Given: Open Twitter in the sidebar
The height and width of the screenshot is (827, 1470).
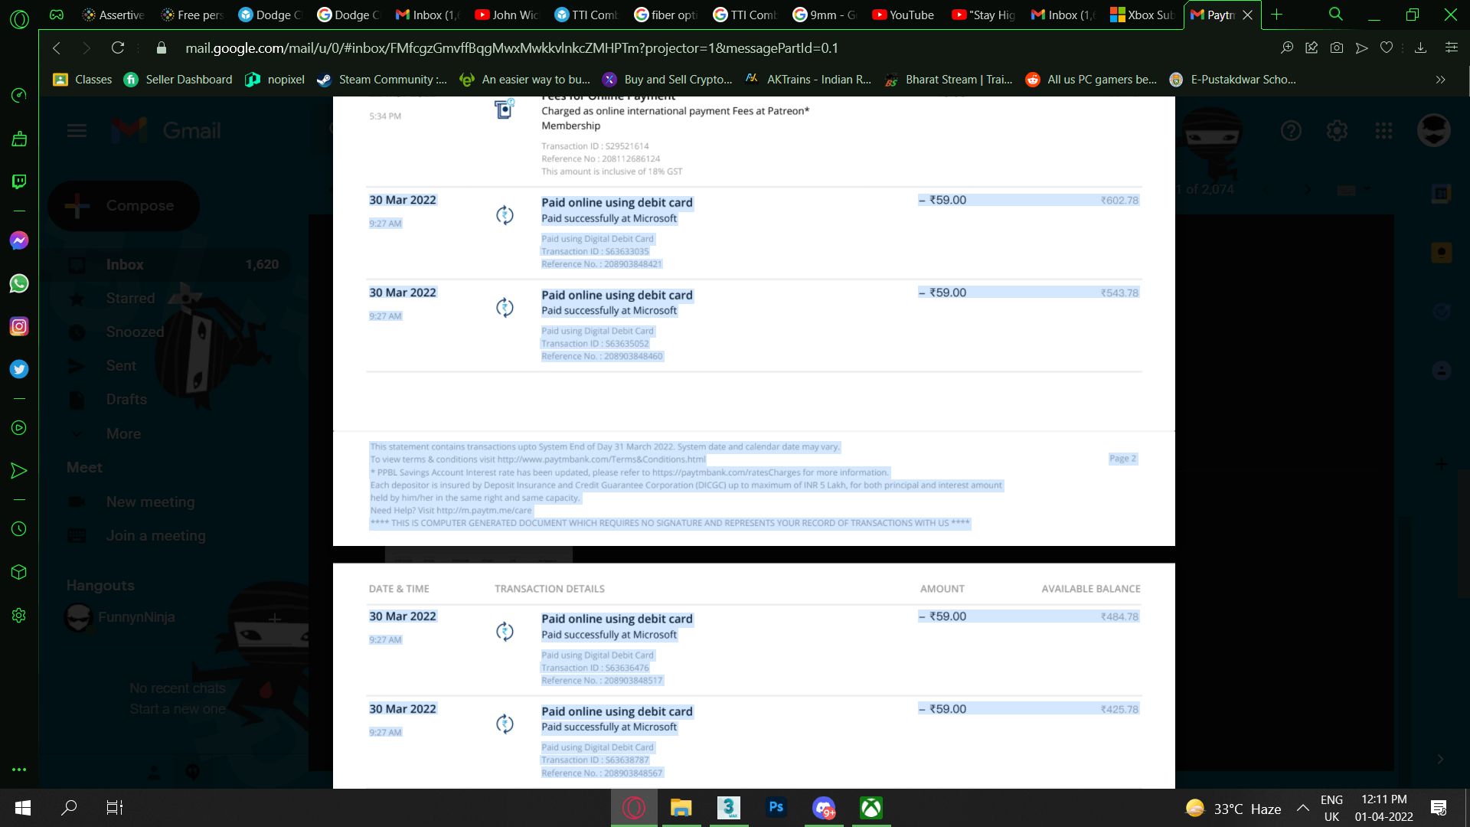Looking at the screenshot, I should (19, 369).
